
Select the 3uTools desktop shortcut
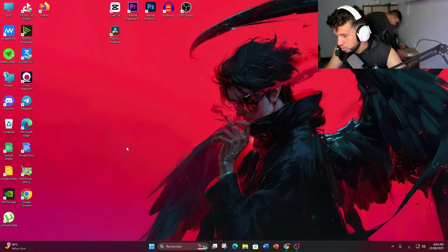[x=27, y=56]
